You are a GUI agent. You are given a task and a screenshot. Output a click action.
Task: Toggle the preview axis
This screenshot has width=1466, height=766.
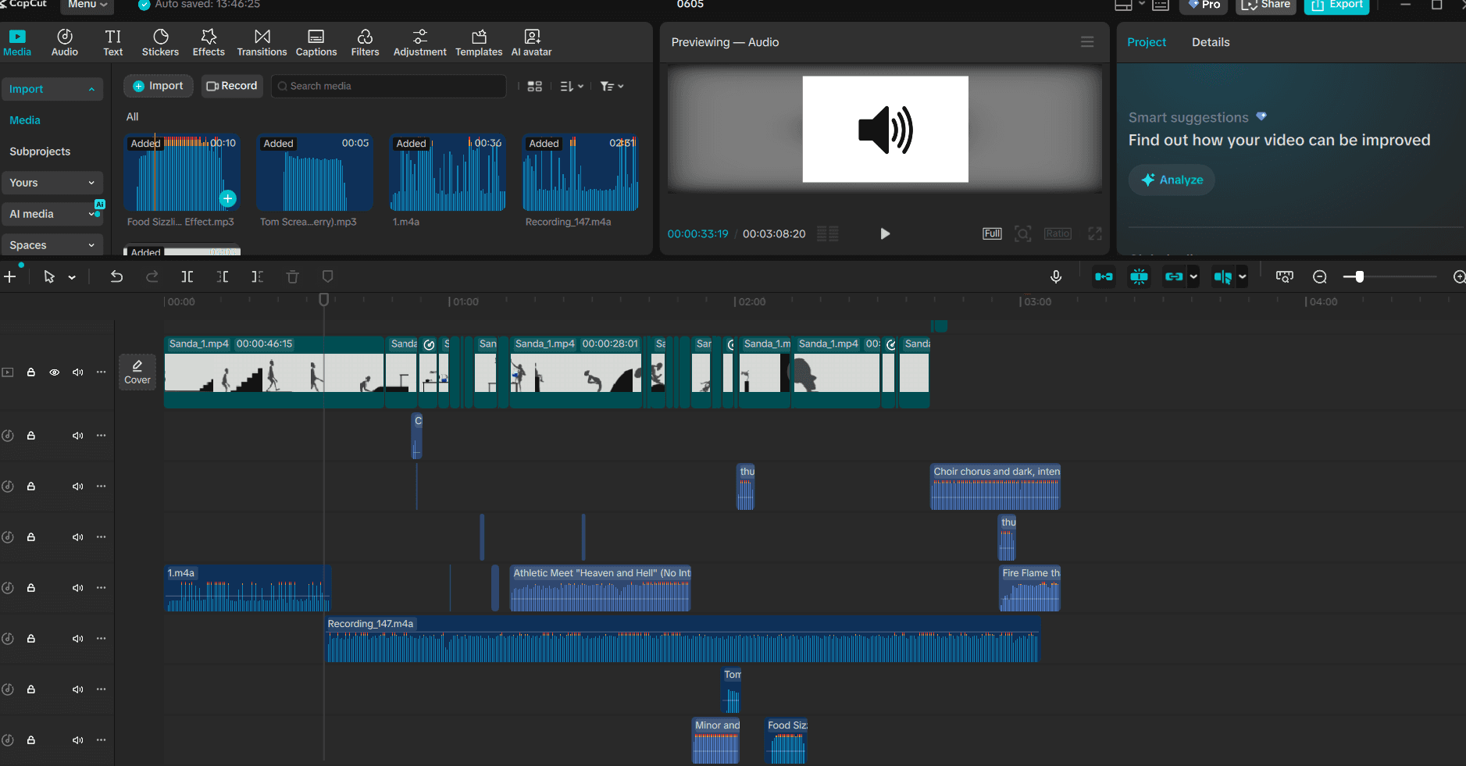(x=1223, y=276)
